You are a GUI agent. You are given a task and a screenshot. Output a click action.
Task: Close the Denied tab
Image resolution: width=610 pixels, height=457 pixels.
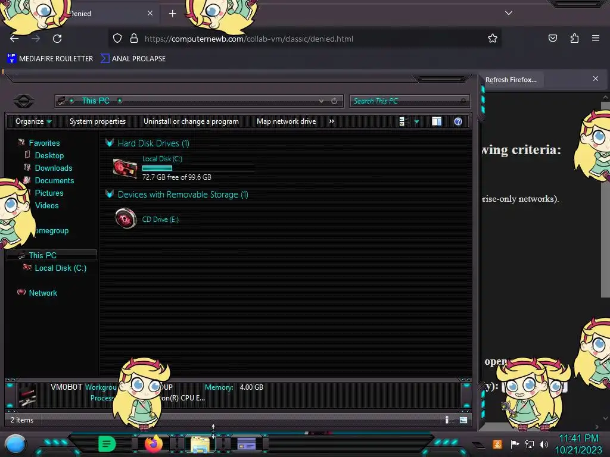click(150, 13)
